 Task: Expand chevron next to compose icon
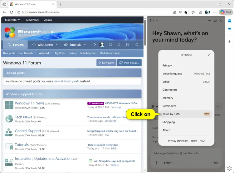pos(157,21)
